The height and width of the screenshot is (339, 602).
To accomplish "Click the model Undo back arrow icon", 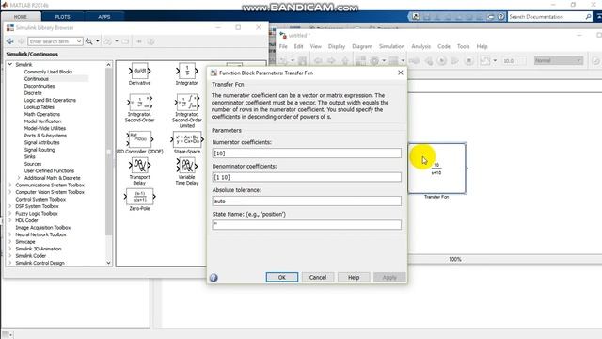I will tap(318, 60).
